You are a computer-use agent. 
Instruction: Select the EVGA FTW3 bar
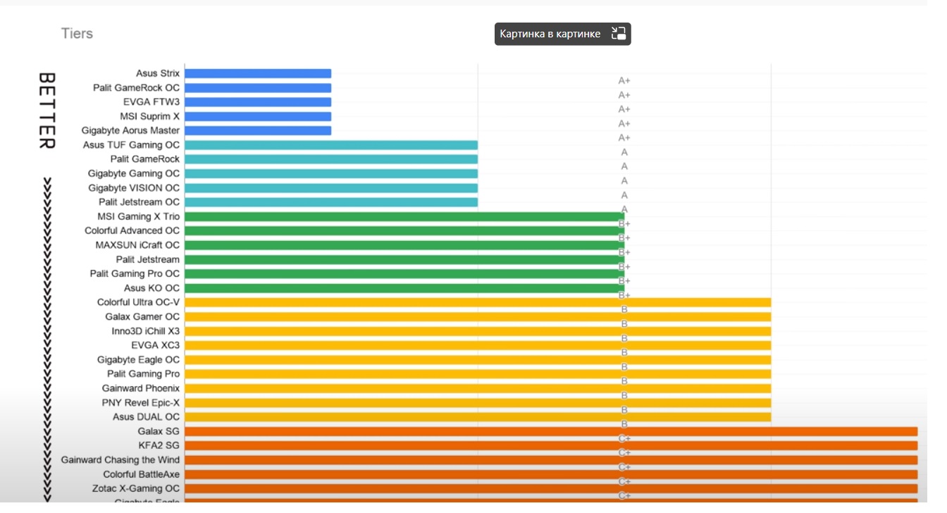[258, 102]
